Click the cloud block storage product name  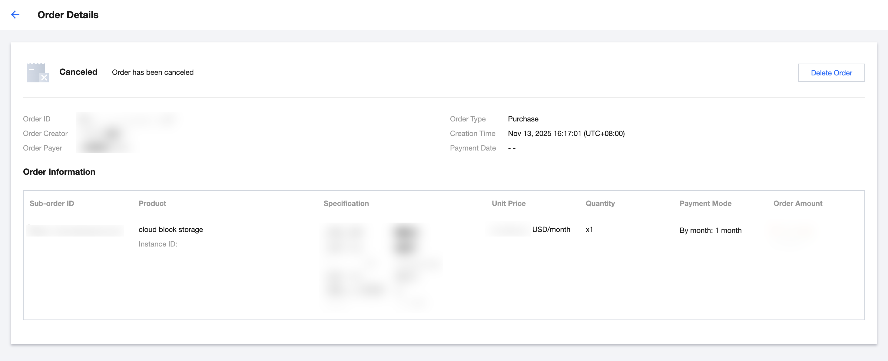171,230
